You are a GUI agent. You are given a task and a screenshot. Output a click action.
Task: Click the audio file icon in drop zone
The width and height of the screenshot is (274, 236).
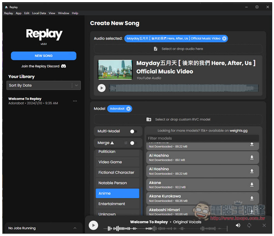pos(155,49)
